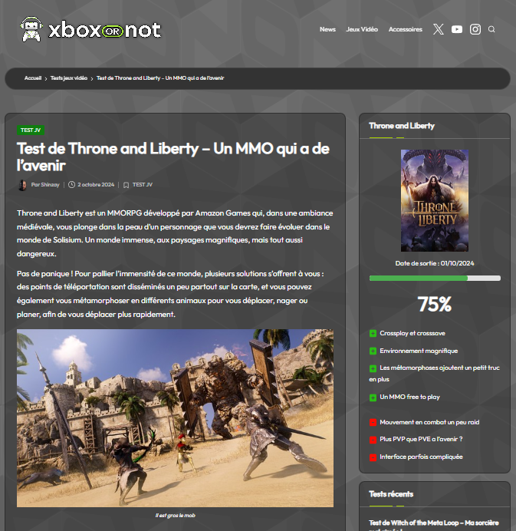Open author link Par Shinzay
The height and width of the screenshot is (531, 516).
pyautogui.click(x=45, y=185)
